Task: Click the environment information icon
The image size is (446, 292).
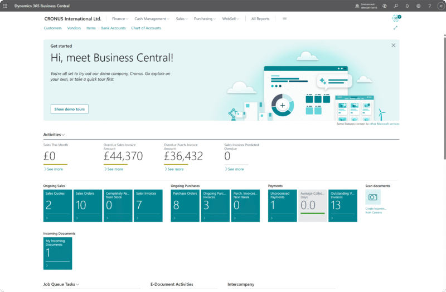Action: tap(357, 6)
